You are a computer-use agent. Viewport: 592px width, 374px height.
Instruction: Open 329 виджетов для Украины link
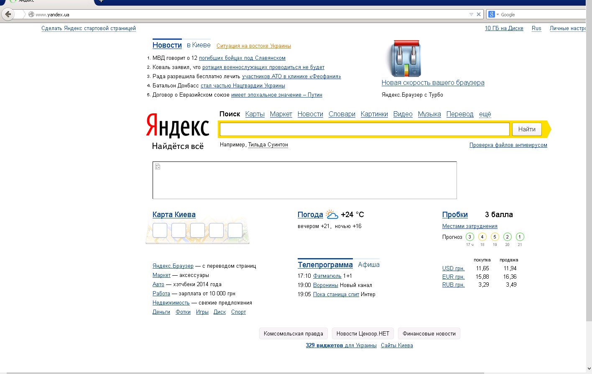[341, 346]
